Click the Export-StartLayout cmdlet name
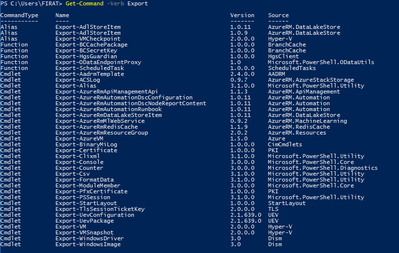The width and height of the screenshot is (399, 253). click(86, 203)
